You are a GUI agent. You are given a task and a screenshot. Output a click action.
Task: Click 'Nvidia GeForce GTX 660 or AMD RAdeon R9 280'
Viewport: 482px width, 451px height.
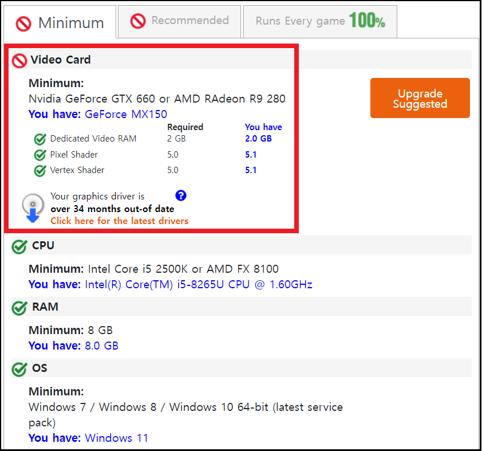(x=157, y=99)
